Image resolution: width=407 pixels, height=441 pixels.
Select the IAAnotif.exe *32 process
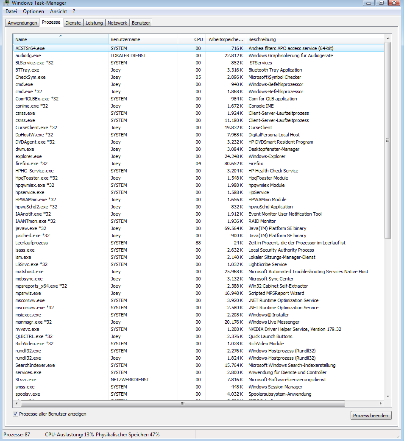(199, 214)
